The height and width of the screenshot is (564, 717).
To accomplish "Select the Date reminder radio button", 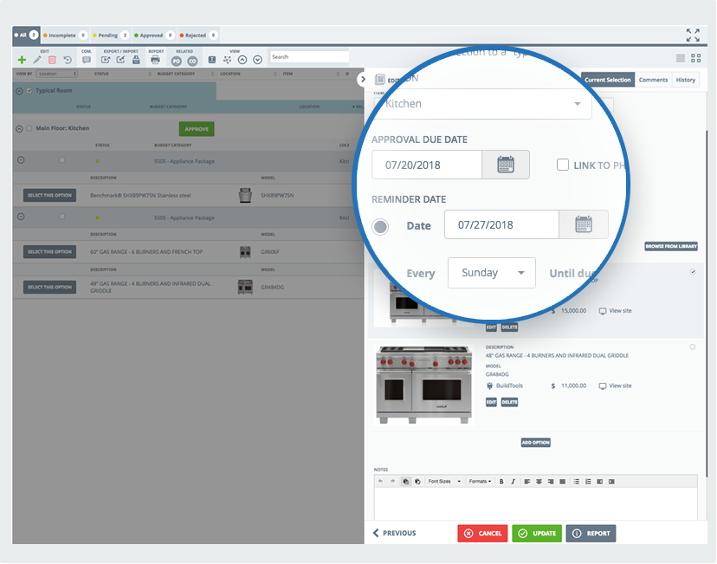I will point(380,226).
